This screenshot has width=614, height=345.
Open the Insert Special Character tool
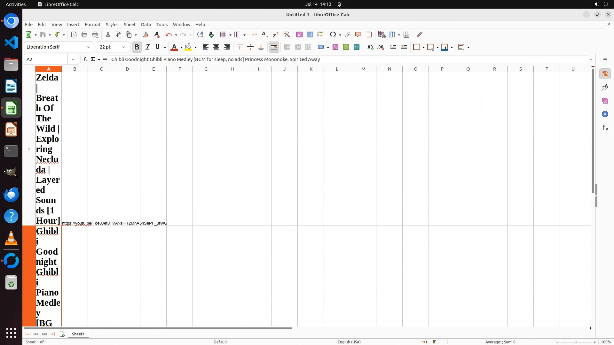coord(333,34)
